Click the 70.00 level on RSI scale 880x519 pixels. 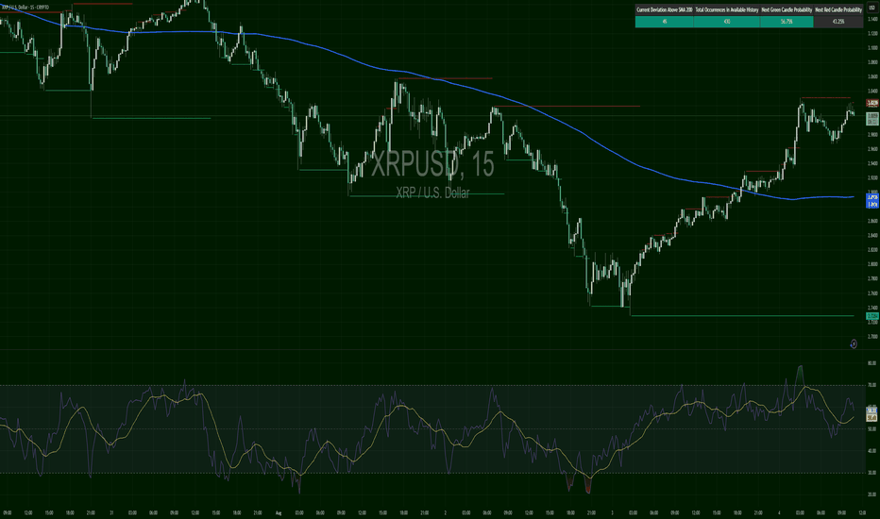pos(872,385)
